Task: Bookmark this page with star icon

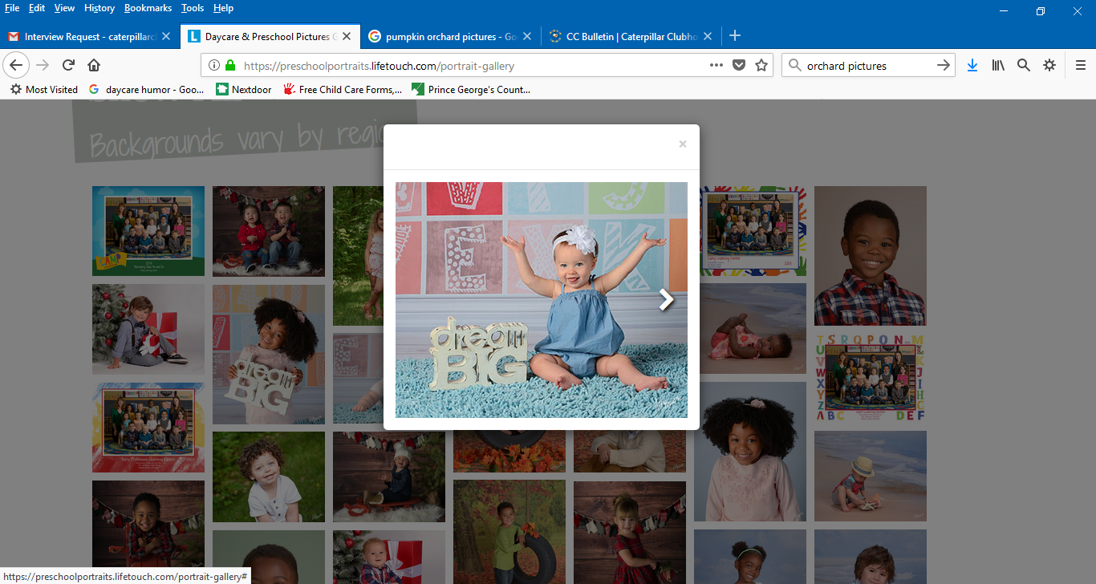Action: (x=761, y=66)
